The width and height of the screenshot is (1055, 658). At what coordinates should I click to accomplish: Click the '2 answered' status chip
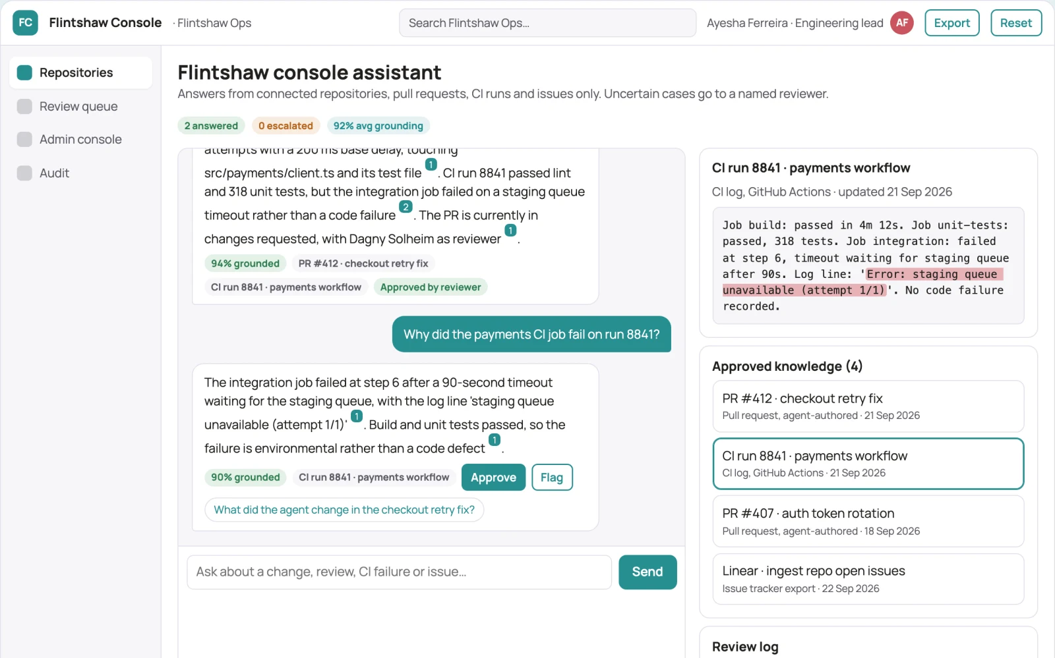click(211, 126)
